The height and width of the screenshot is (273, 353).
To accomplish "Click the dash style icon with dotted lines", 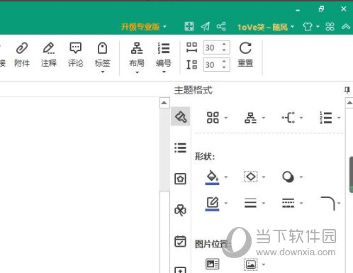I will point(288,203).
